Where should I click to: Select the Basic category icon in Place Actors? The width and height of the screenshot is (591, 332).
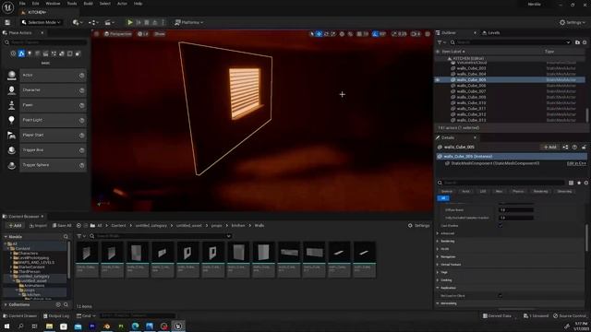[x=21, y=53]
